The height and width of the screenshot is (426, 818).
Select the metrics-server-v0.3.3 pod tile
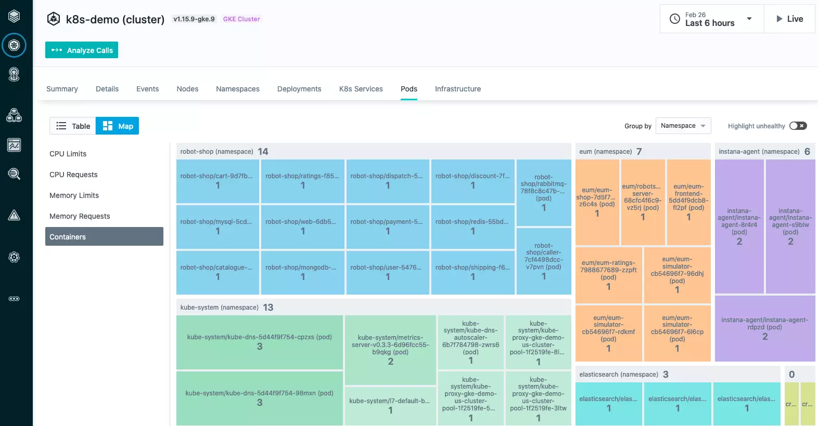(x=390, y=350)
